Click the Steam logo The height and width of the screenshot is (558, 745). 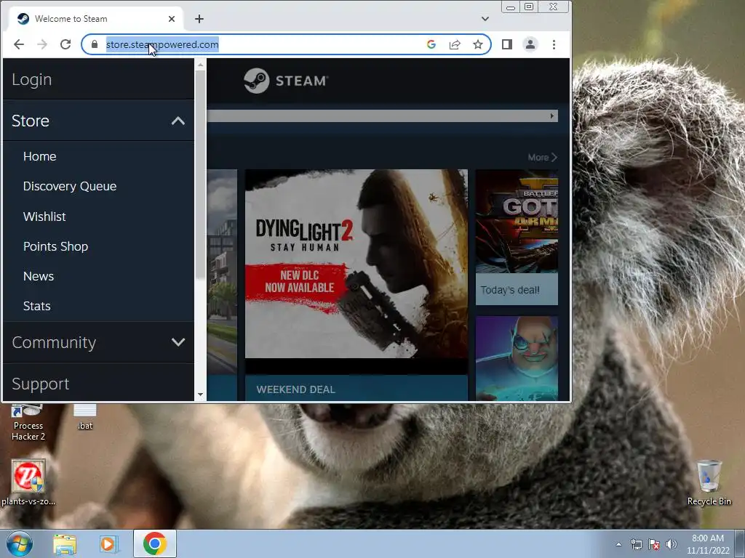pos(285,81)
